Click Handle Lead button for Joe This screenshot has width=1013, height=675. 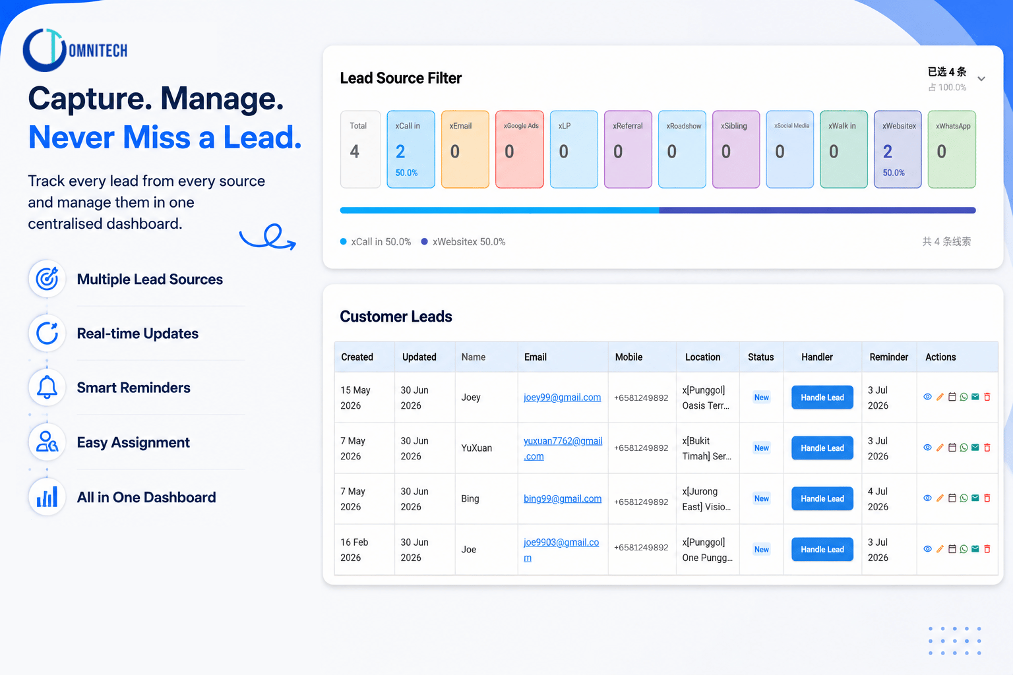pos(822,550)
